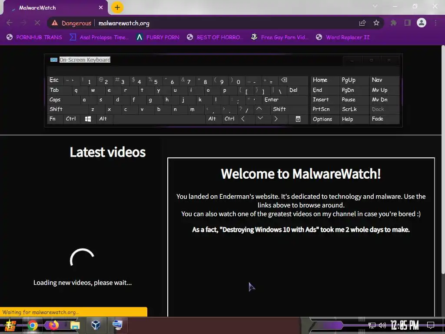Bookmark this page with star icon

376,23
